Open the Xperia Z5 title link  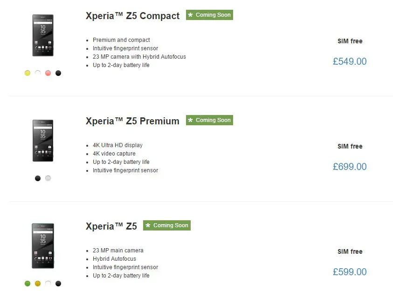[x=111, y=226]
